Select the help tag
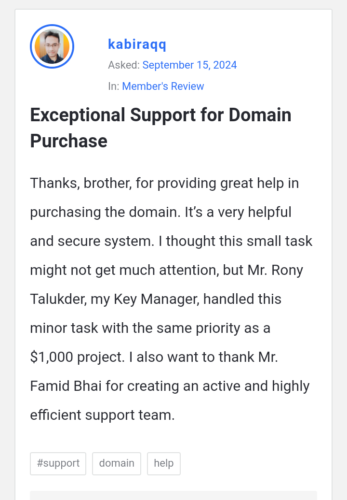This screenshot has height=500, width=347. coord(164,463)
